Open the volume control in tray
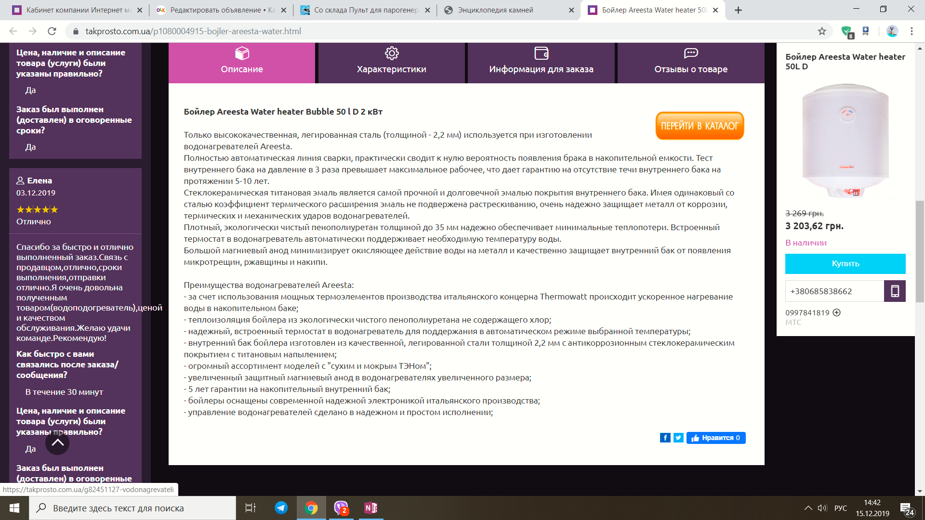Image resolution: width=925 pixels, height=520 pixels. [x=822, y=508]
